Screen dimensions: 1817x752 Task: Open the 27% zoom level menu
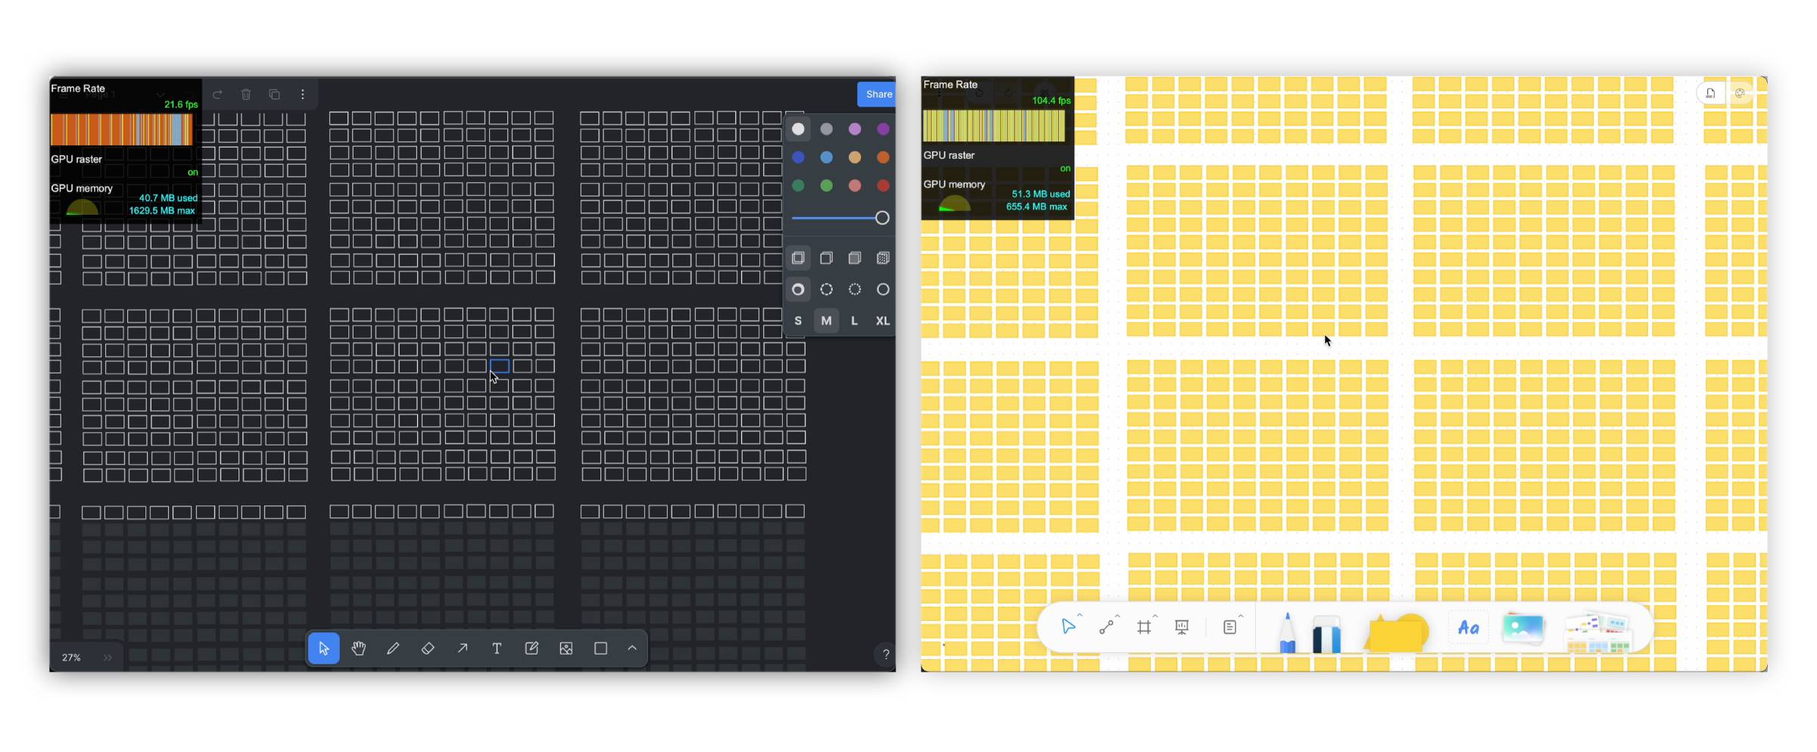(71, 657)
